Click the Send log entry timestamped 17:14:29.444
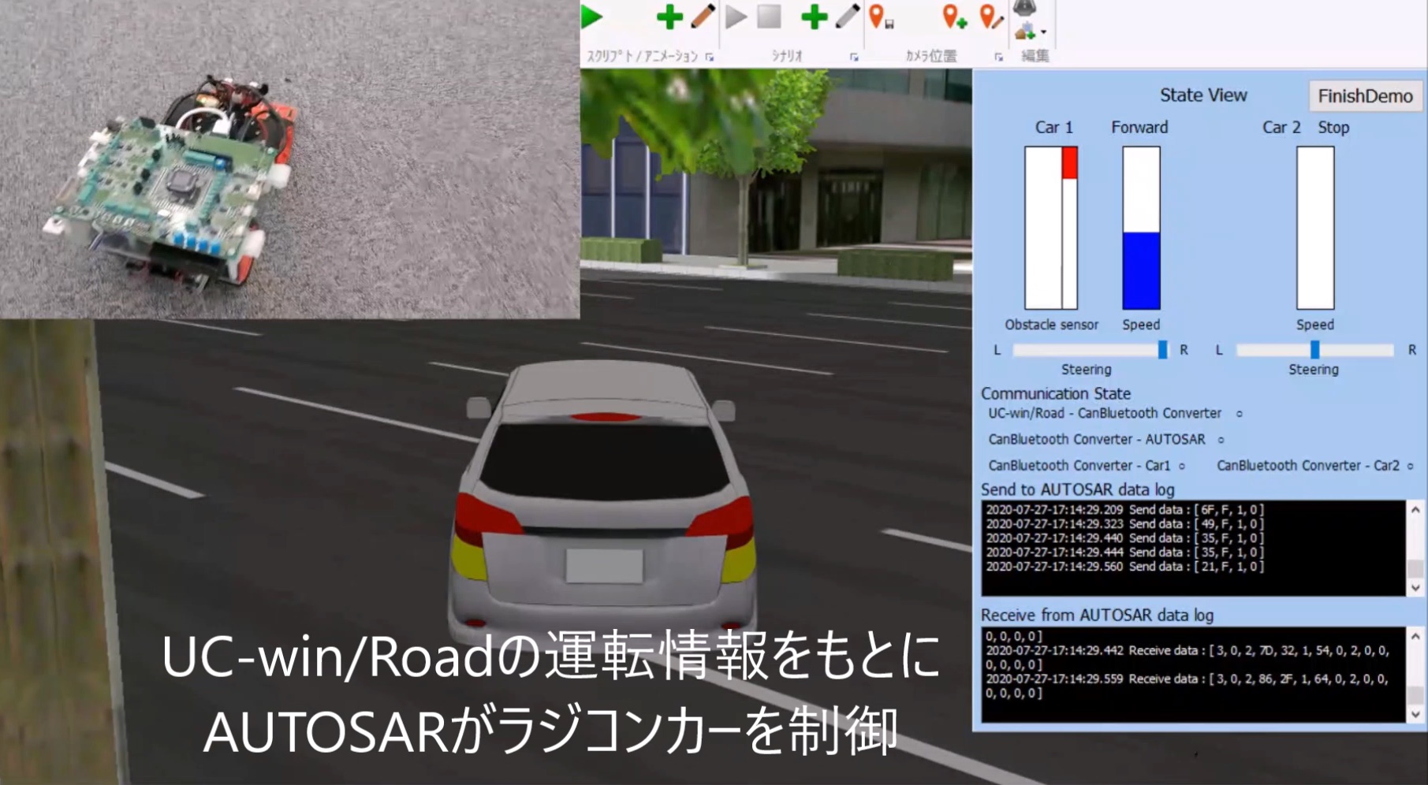Viewport: 1428px width, 785px height. point(1124,552)
